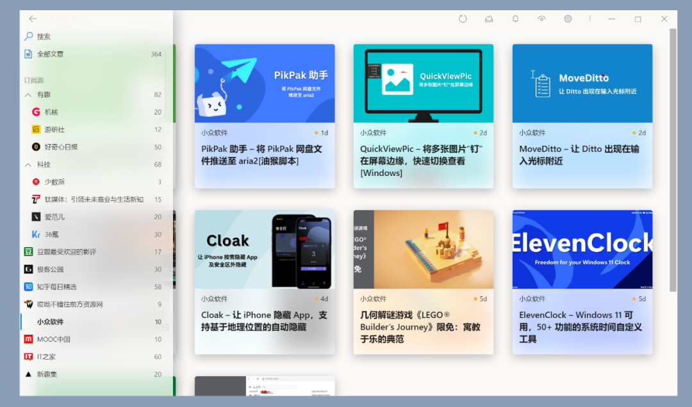Select the 全部文章 document icon
Image resolution: width=692 pixels, height=407 pixels.
click(x=28, y=54)
